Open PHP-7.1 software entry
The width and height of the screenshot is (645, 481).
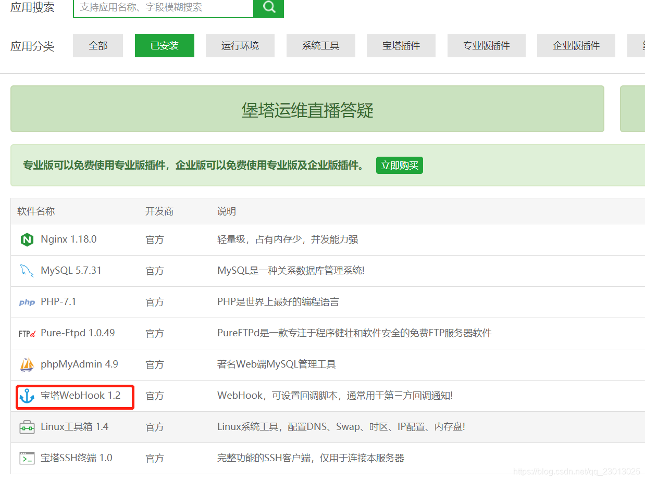pyautogui.click(x=58, y=302)
